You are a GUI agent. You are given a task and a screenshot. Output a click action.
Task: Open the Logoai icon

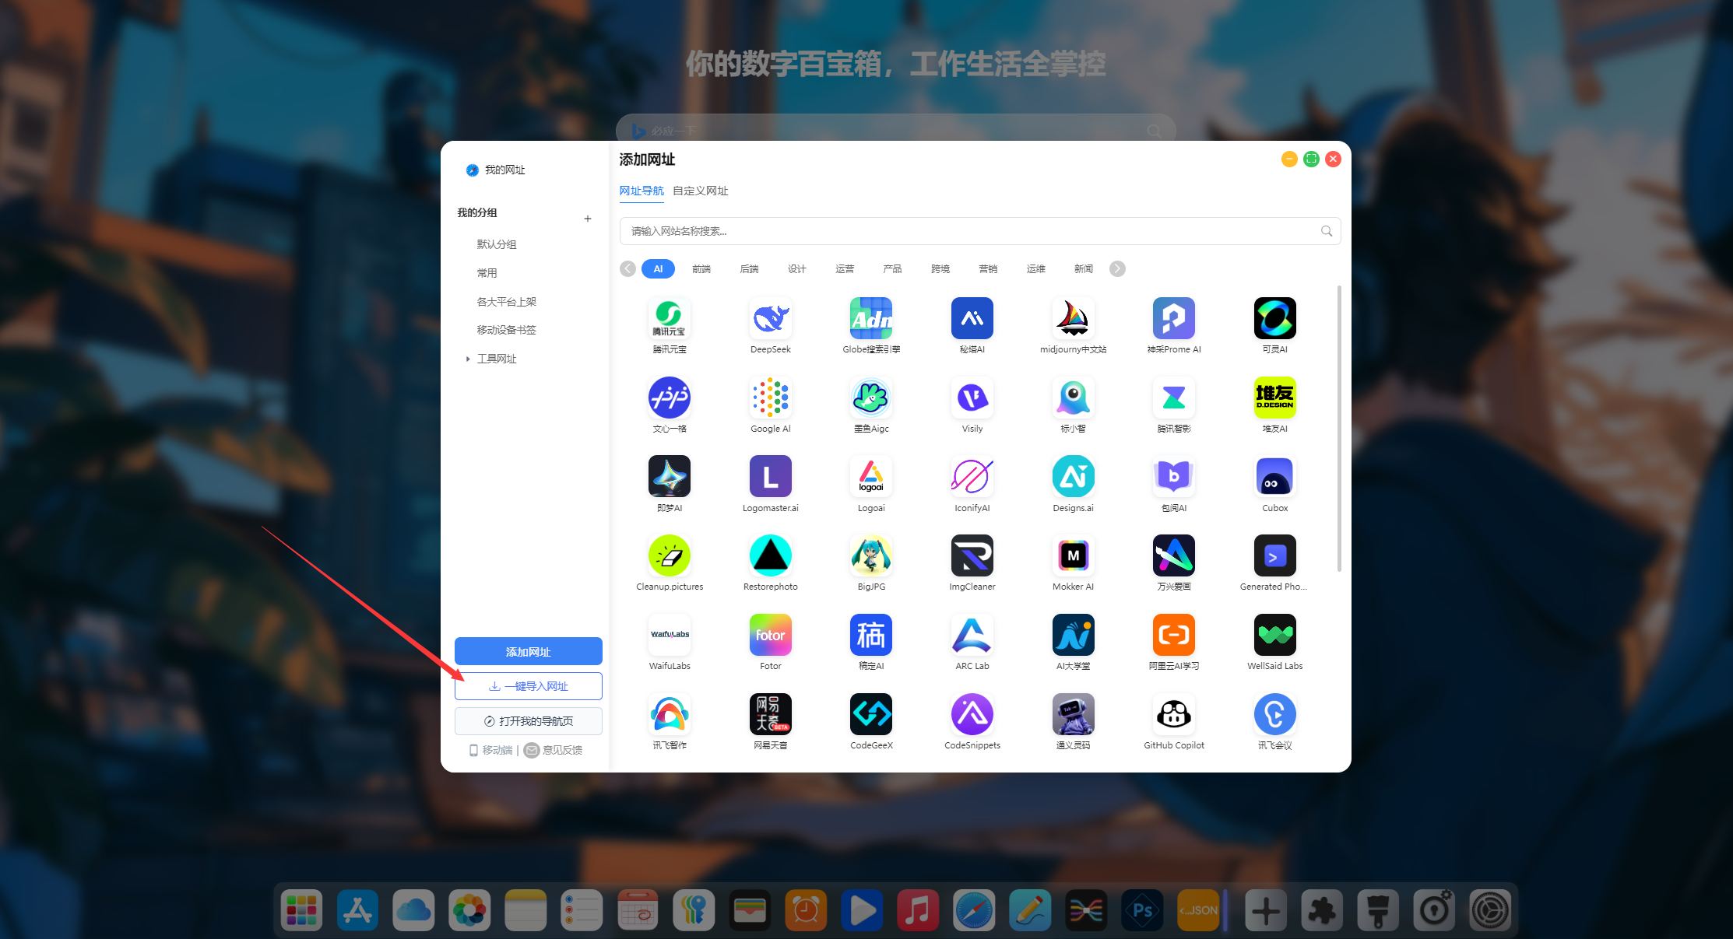coord(870,476)
